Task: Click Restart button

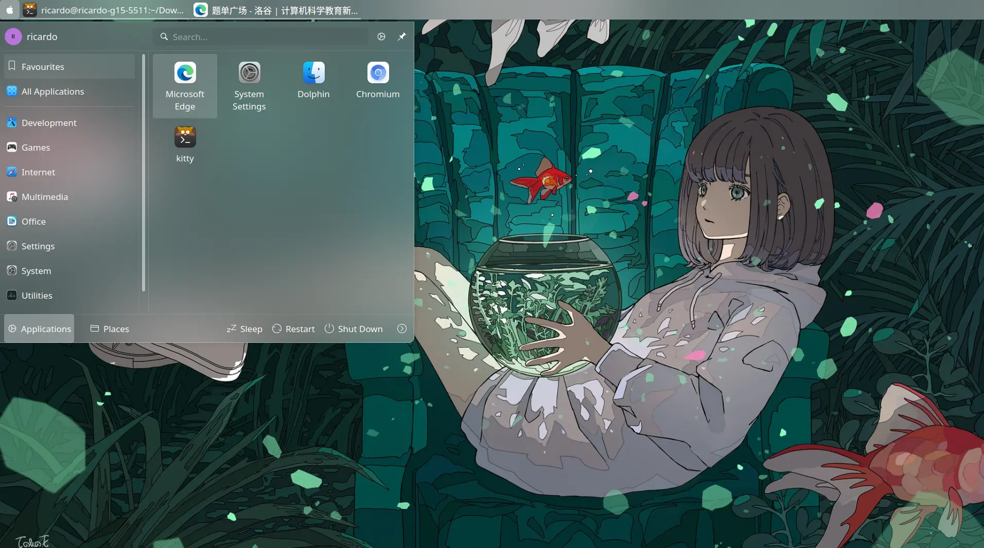Action: click(x=293, y=328)
